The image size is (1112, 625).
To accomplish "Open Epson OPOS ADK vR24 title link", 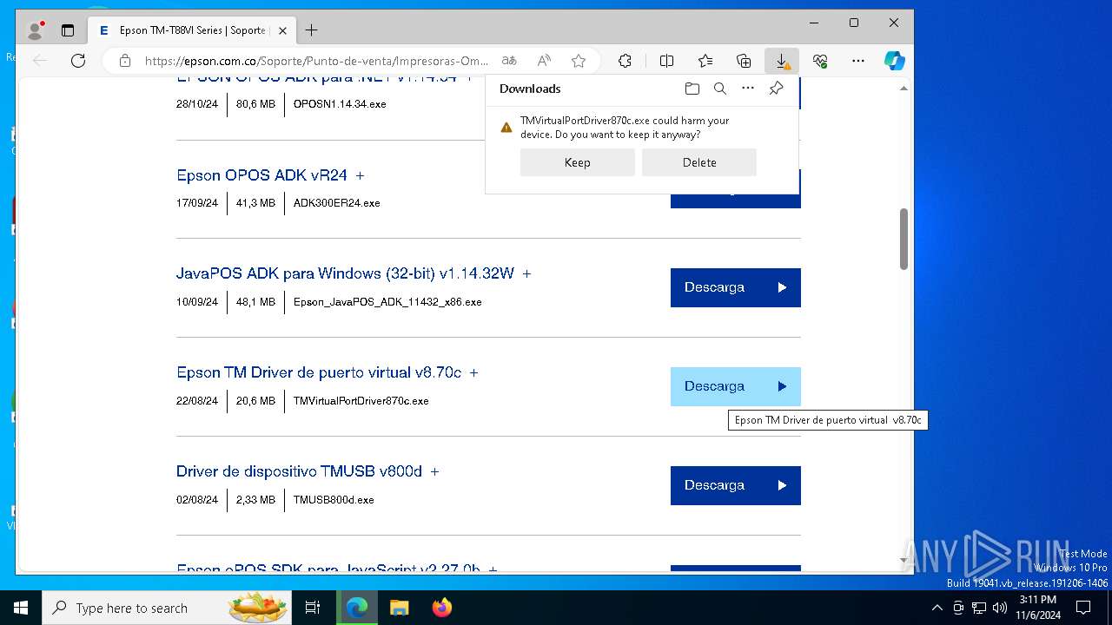I will [x=261, y=175].
